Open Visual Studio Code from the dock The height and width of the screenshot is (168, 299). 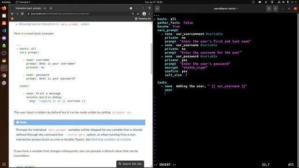pos(4,31)
